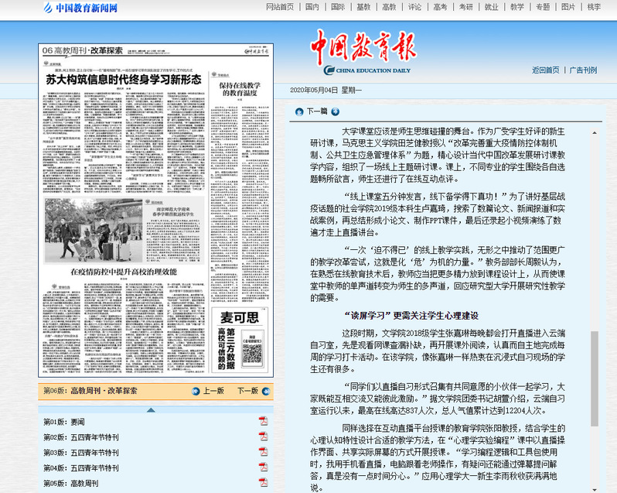
Task: Go to 网站首页 in top navigation
Action: tap(279, 7)
